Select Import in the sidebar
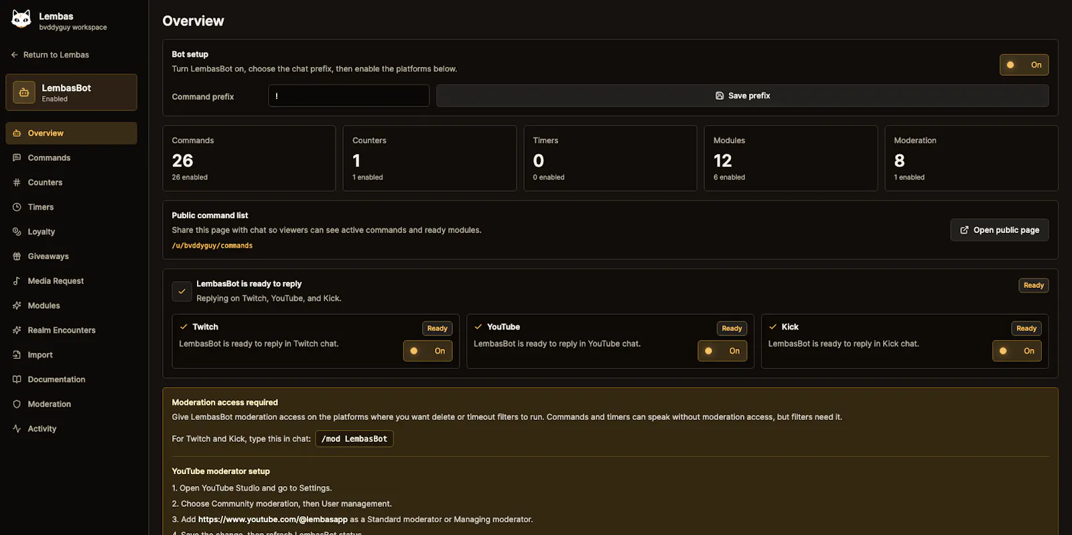Viewport: 1072px width, 535px height. [71, 355]
